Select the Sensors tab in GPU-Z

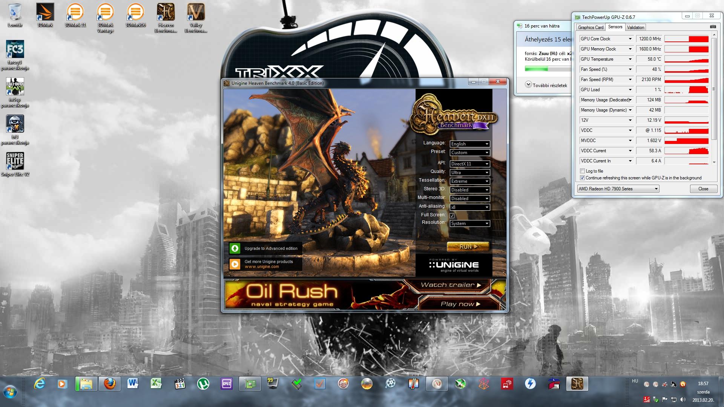click(x=615, y=27)
